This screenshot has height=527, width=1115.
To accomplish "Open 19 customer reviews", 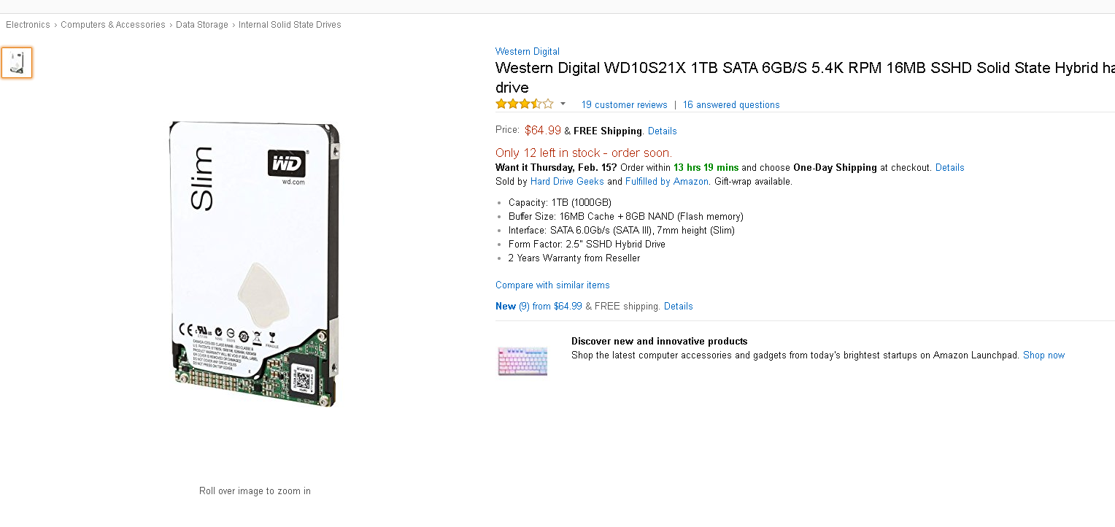I will (x=625, y=104).
